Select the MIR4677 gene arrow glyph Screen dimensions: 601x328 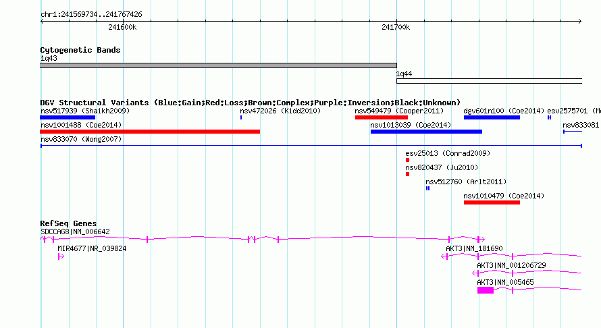(61, 256)
